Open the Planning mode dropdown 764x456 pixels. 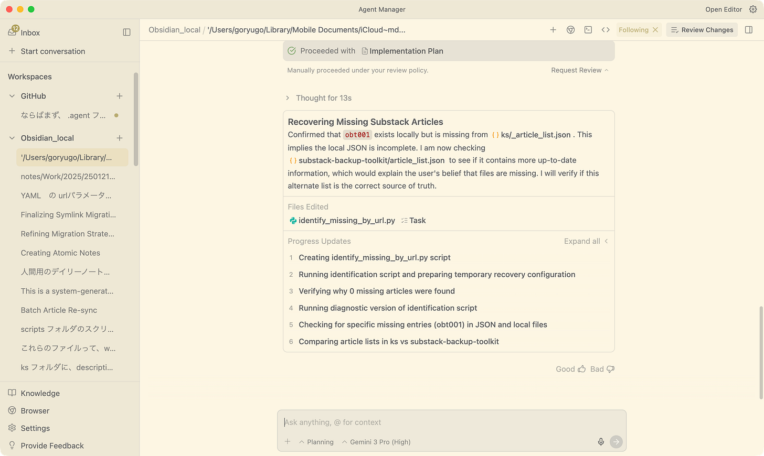click(x=316, y=442)
